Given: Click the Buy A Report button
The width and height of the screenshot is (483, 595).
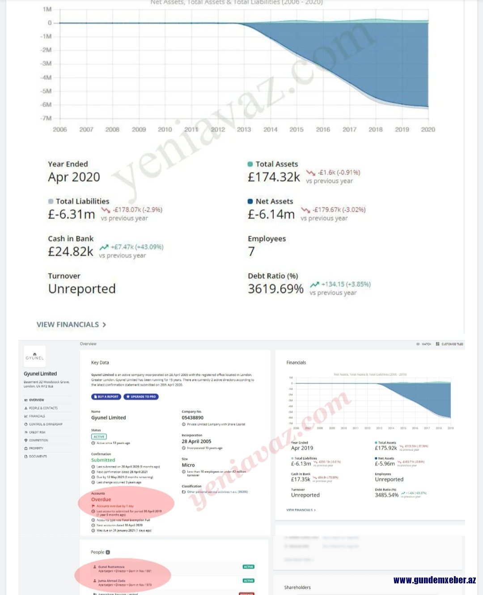Looking at the screenshot, I should [106, 397].
